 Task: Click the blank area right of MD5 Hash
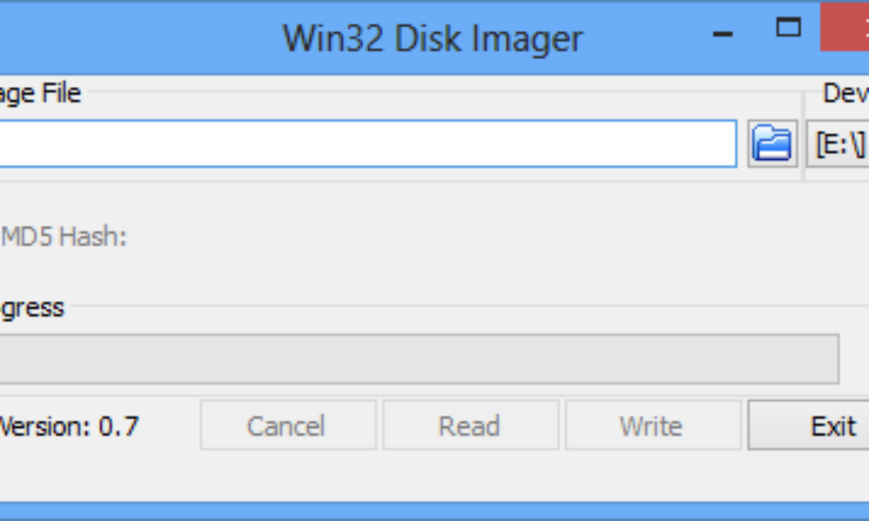tap(434, 237)
